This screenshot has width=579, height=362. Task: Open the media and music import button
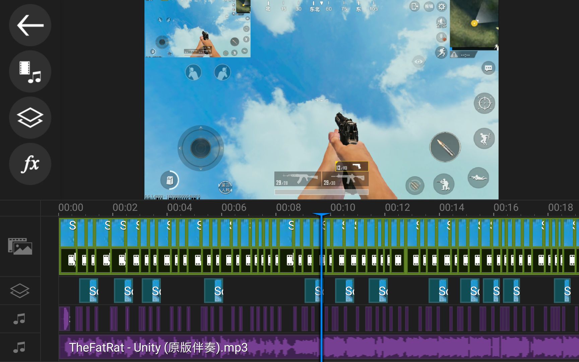pyautogui.click(x=30, y=71)
